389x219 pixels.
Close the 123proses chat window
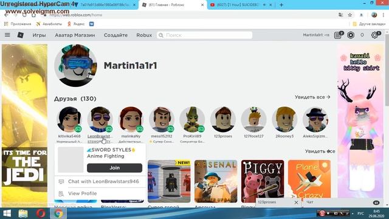(x=296, y=203)
